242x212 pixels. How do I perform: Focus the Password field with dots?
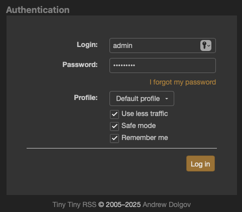[163, 65]
